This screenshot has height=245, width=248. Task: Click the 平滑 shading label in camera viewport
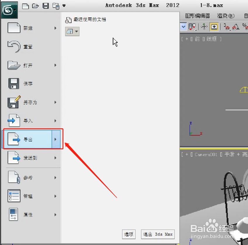click(229, 154)
